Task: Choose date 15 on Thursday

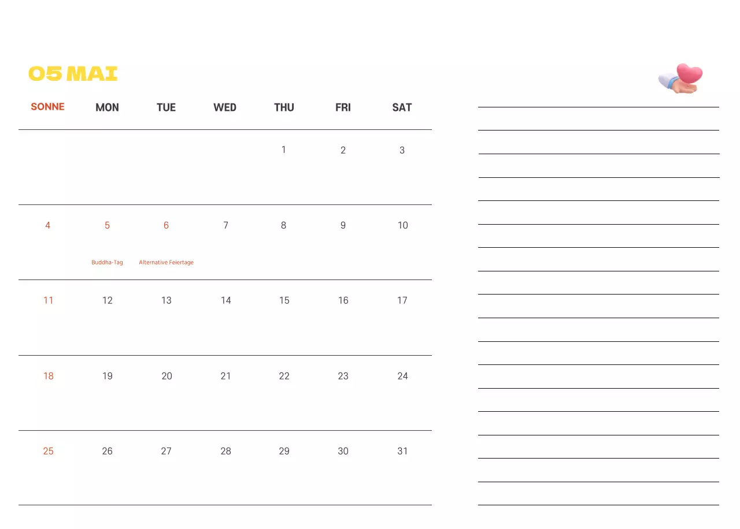Action: (x=284, y=300)
